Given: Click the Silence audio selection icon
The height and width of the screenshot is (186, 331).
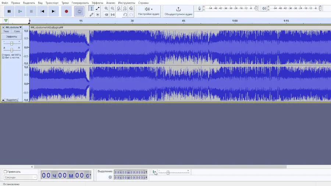Looking at the screenshot, I should click(113, 15).
